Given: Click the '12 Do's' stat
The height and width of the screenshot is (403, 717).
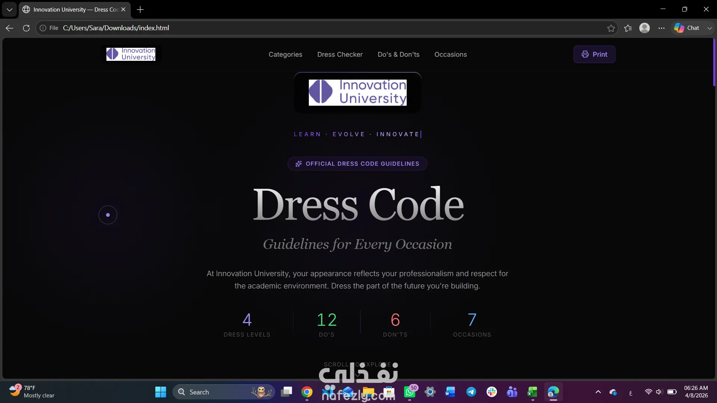Looking at the screenshot, I should 327,324.
